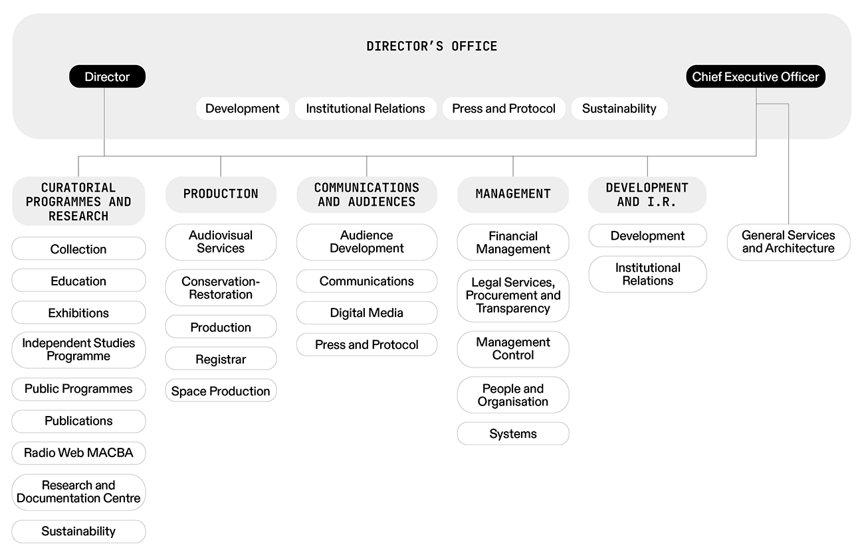Select the Chief Executive Officer box
Viewport: 864px width, 554px height.
[756, 77]
